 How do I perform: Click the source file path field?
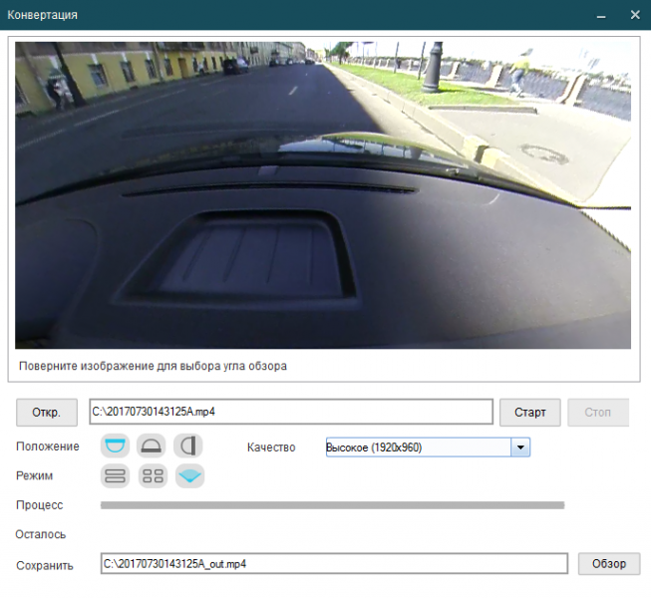pyautogui.click(x=291, y=412)
